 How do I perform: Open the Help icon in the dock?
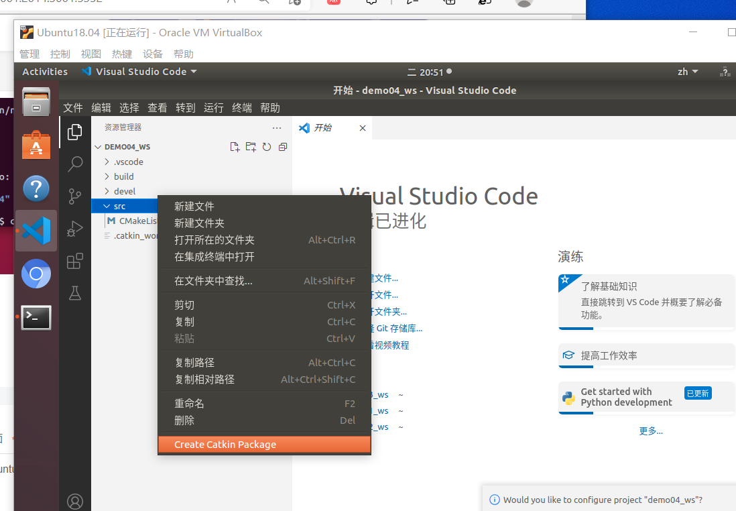[36, 188]
